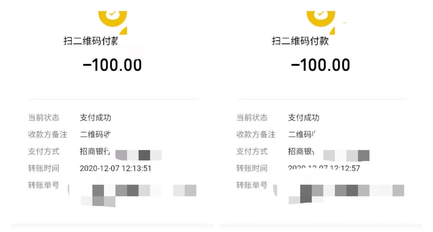Open the left receipt's 招商银行 payment method
The height and width of the screenshot is (232, 433).
[x=95, y=151]
